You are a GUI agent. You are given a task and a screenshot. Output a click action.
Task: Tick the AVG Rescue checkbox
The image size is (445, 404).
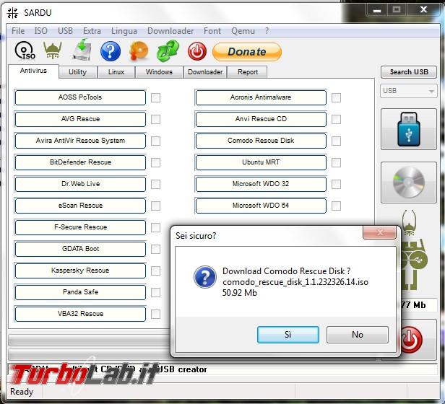tap(155, 119)
